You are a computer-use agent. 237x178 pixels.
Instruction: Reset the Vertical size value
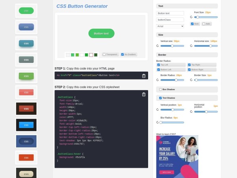click(x=158, y=46)
